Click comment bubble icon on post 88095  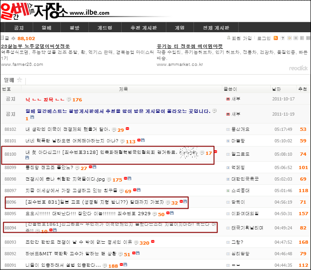154,214
